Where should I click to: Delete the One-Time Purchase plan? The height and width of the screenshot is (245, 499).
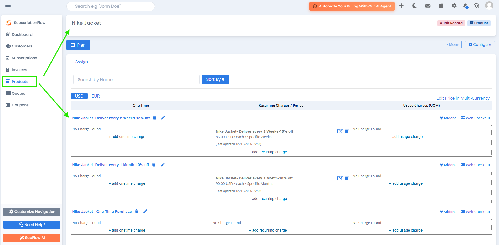point(137,211)
